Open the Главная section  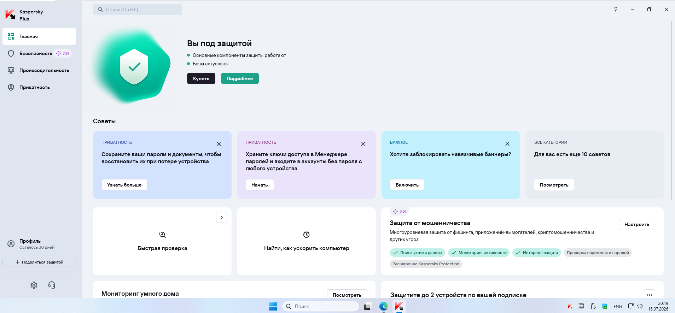point(39,36)
